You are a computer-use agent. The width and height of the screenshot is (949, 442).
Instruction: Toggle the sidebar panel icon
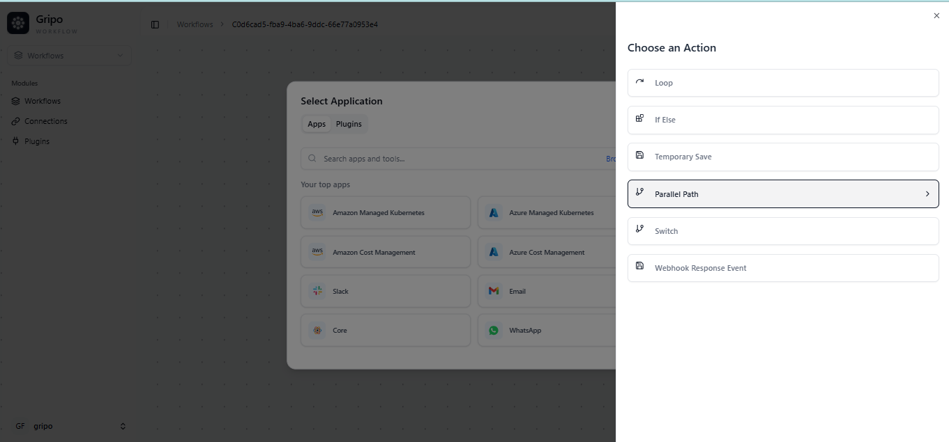155,25
